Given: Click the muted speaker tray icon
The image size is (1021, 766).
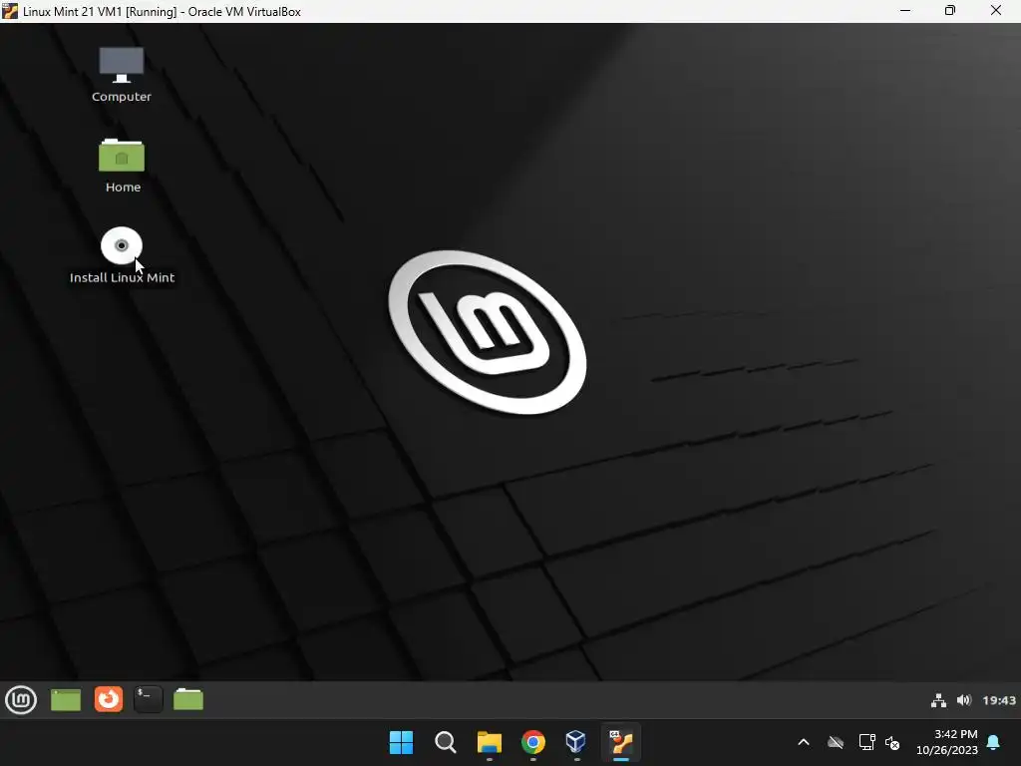Looking at the screenshot, I should coord(892,742).
